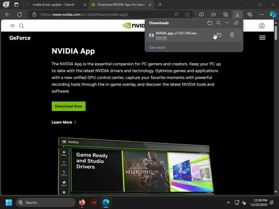This screenshot has width=279, height=209.
Task: Open GeForce section menu icon
Action: pyautogui.click(x=262, y=38)
